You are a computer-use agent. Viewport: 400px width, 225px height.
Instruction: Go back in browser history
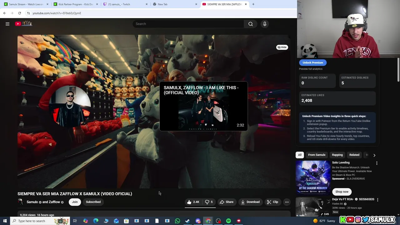click(4, 13)
